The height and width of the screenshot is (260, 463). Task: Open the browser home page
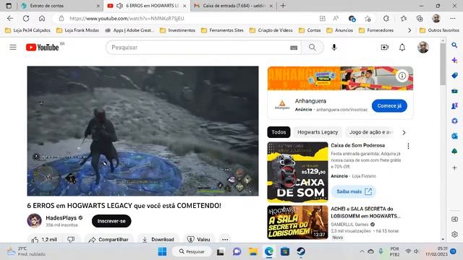point(42,18)
